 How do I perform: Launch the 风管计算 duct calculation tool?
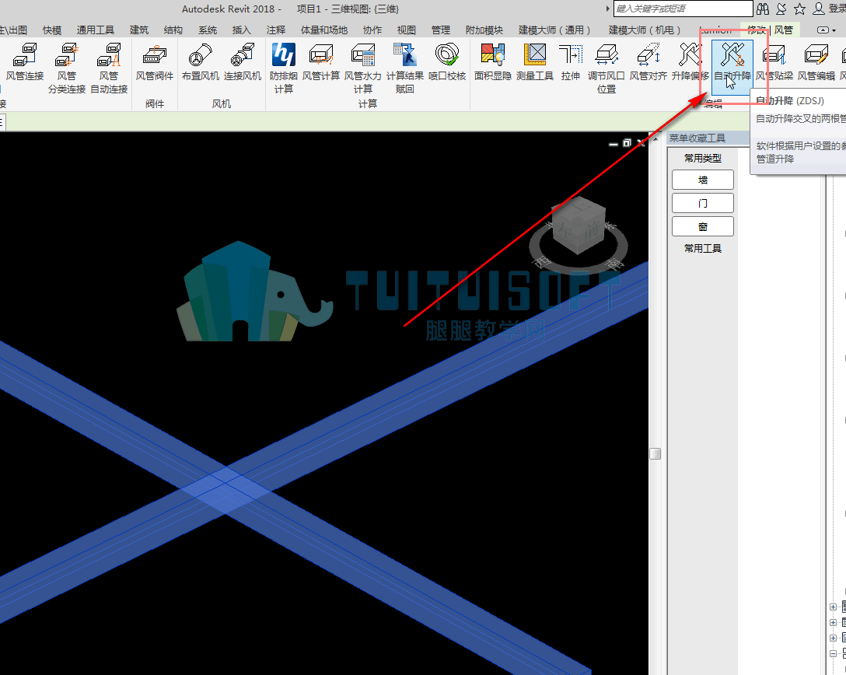tap(321, 62)
